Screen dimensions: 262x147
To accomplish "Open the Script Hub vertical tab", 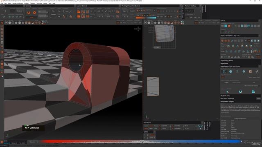I will (x=205, y=9).
